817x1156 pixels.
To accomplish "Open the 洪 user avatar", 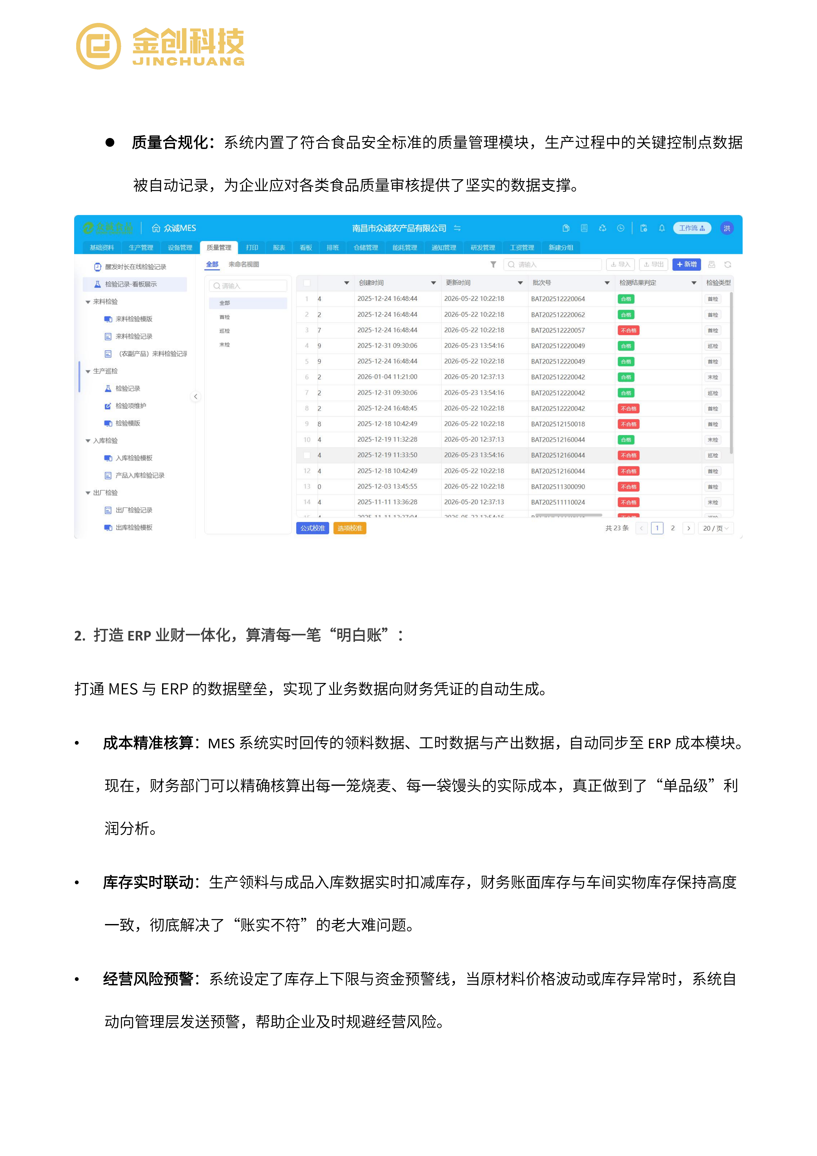I will 727,228.
